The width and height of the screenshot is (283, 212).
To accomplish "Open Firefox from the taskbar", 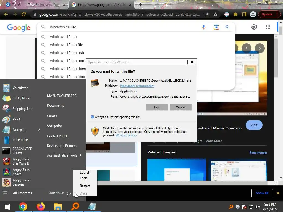I will pos(41,206).
